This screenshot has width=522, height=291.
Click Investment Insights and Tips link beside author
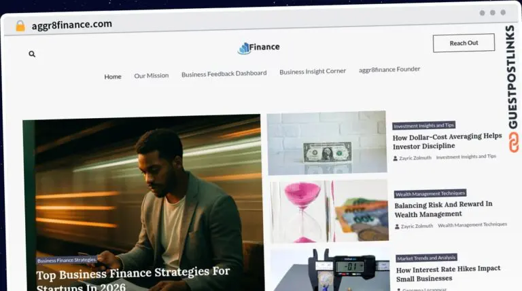pos(466,157)
